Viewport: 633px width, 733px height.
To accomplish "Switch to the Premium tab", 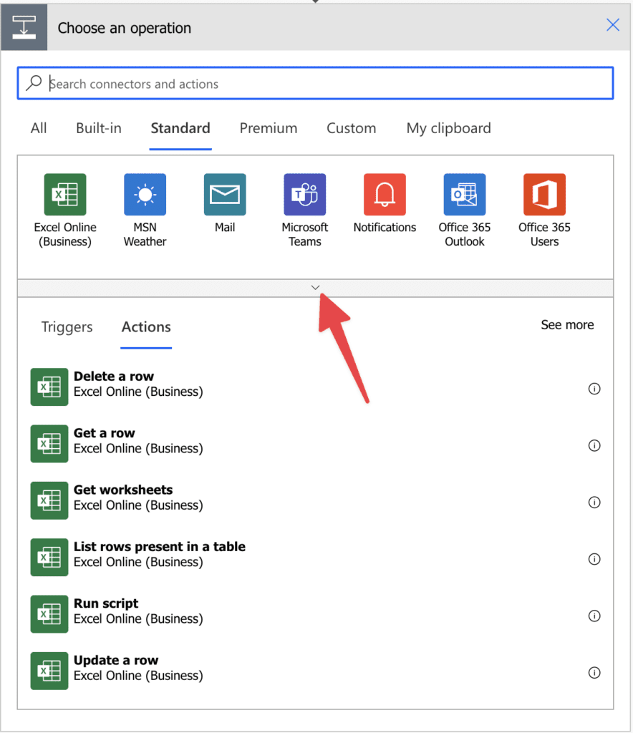I will coord(268,128).
